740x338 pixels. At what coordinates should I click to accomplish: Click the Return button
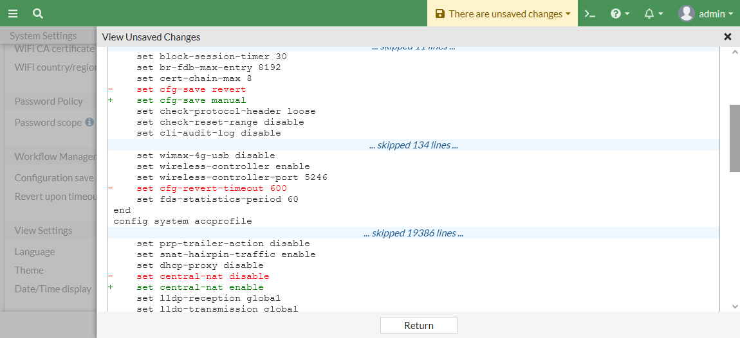coord(419,325)
